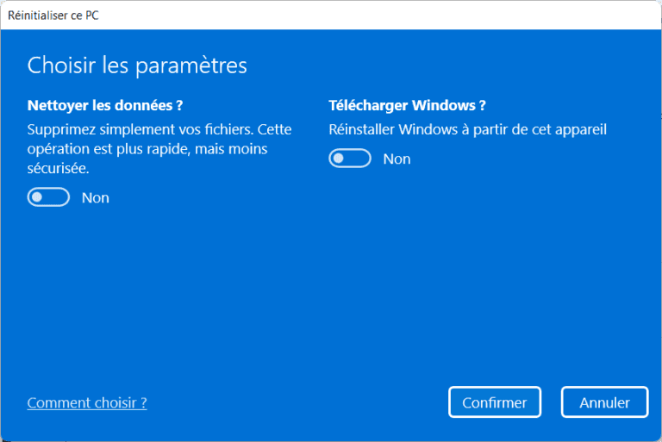
Task: Click the knob of the Windows download switch
Action: point(340,159)
